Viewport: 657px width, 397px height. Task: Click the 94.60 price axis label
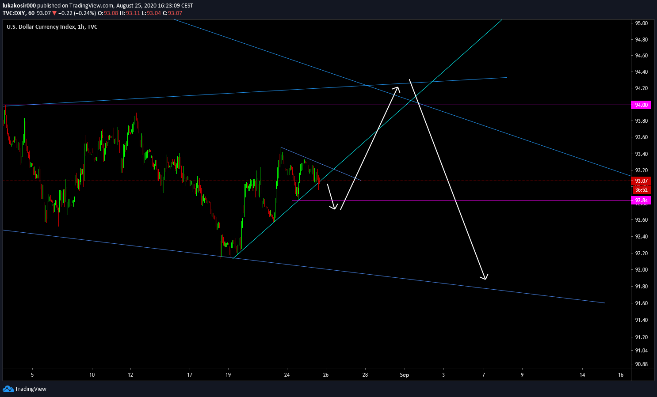[642, 56]
